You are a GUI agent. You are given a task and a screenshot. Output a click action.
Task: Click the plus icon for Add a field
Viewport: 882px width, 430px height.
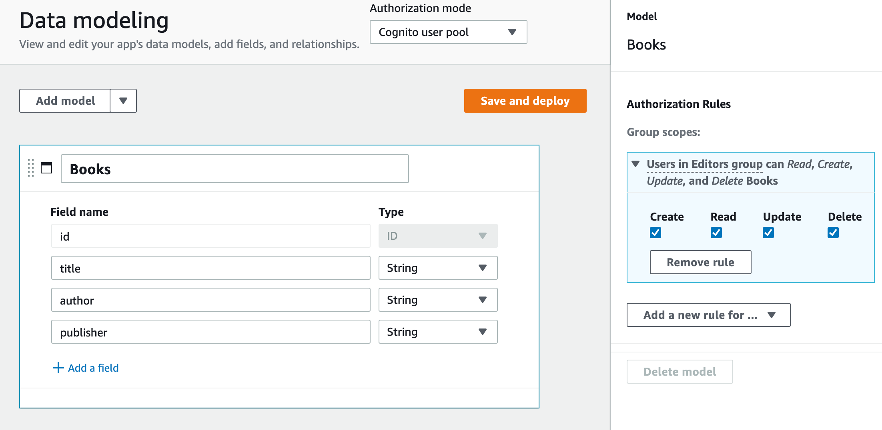[58, 368]
